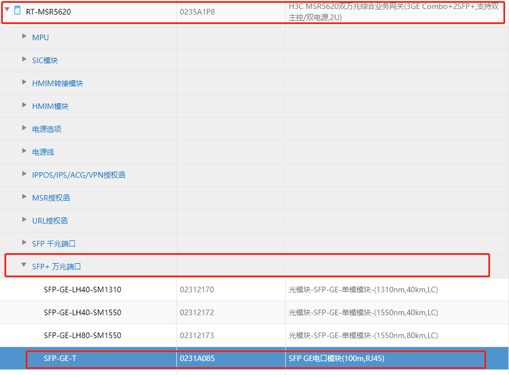Screen dimensions: 509x375
Task: Open the SFP+ 万兆端口 category link
Action: click(x=56, y=267)
